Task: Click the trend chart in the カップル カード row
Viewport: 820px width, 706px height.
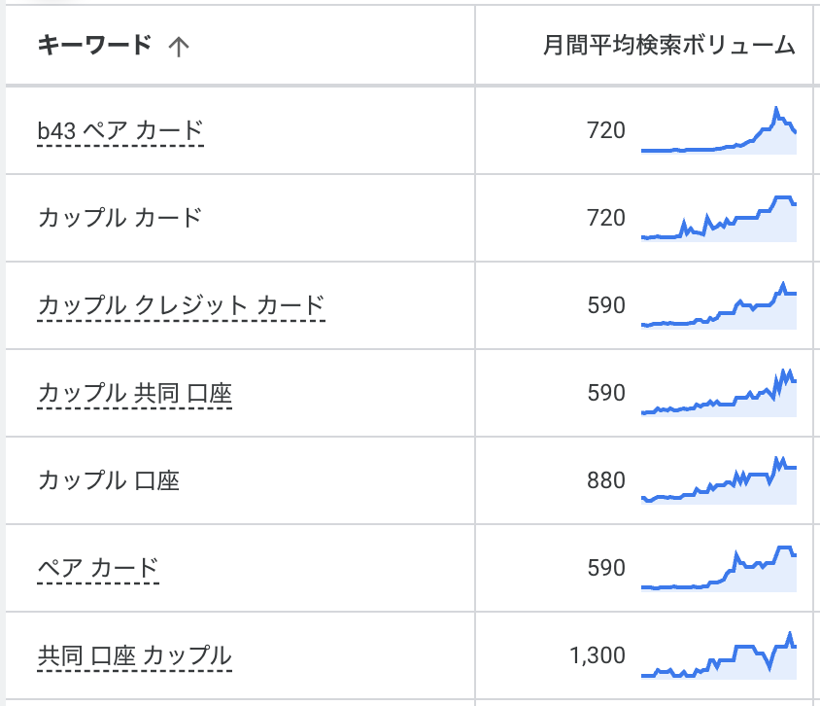Action: (x=719, y=219)
